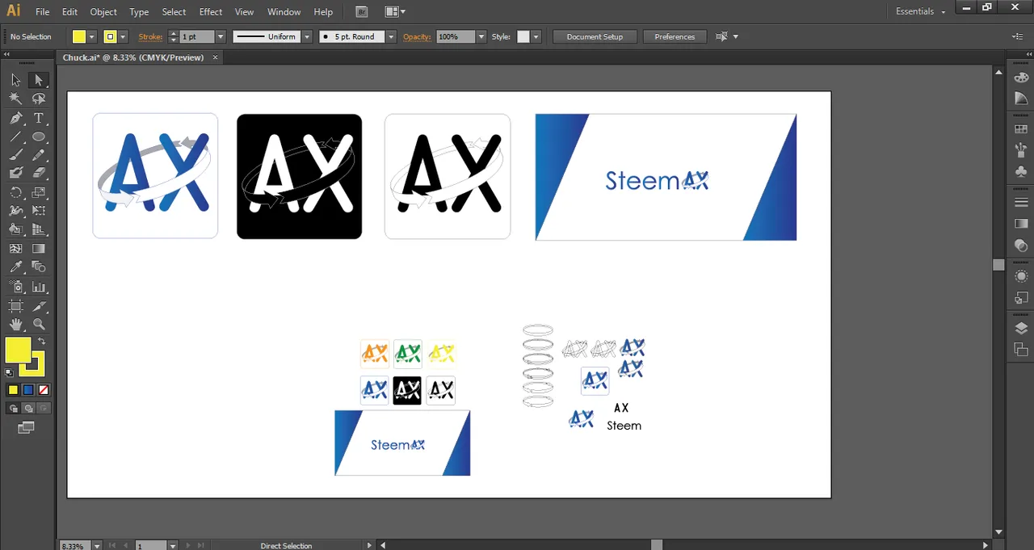Select the Slice tool

[x=38, y=306]
